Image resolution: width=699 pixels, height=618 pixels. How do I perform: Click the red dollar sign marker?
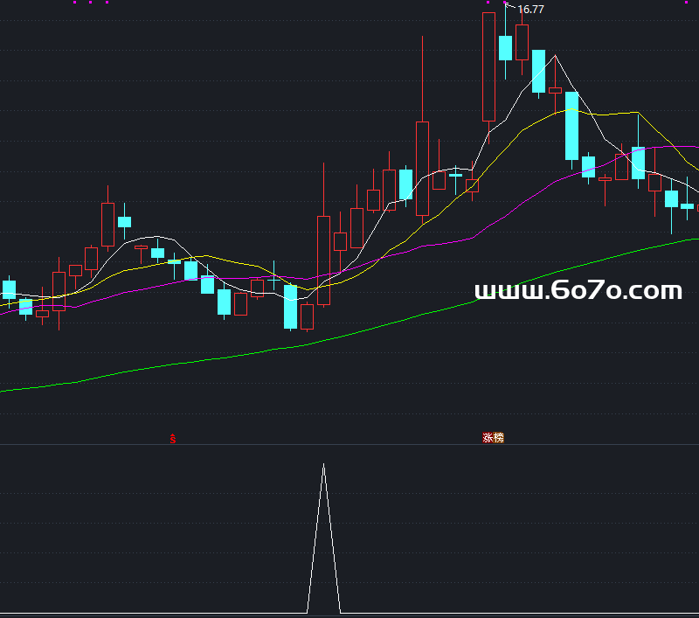click(x=173, y=439)
